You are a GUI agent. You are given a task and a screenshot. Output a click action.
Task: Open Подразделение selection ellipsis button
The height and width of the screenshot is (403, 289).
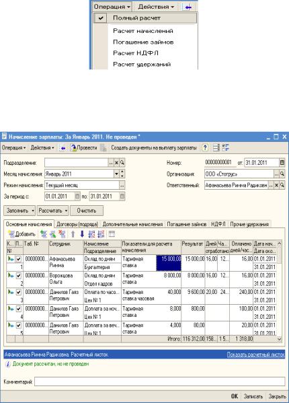pyautogui.click(x=111, y=163)
